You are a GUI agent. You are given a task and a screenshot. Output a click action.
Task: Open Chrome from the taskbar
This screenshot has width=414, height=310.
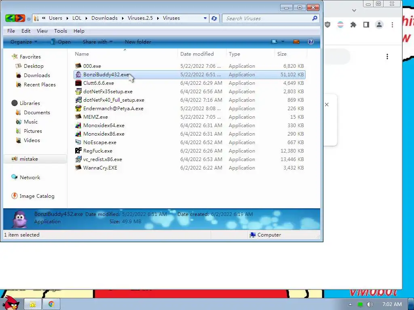(51, 304)
